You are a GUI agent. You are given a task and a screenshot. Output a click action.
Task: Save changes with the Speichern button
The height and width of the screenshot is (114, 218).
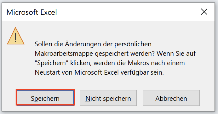[45, 98]
